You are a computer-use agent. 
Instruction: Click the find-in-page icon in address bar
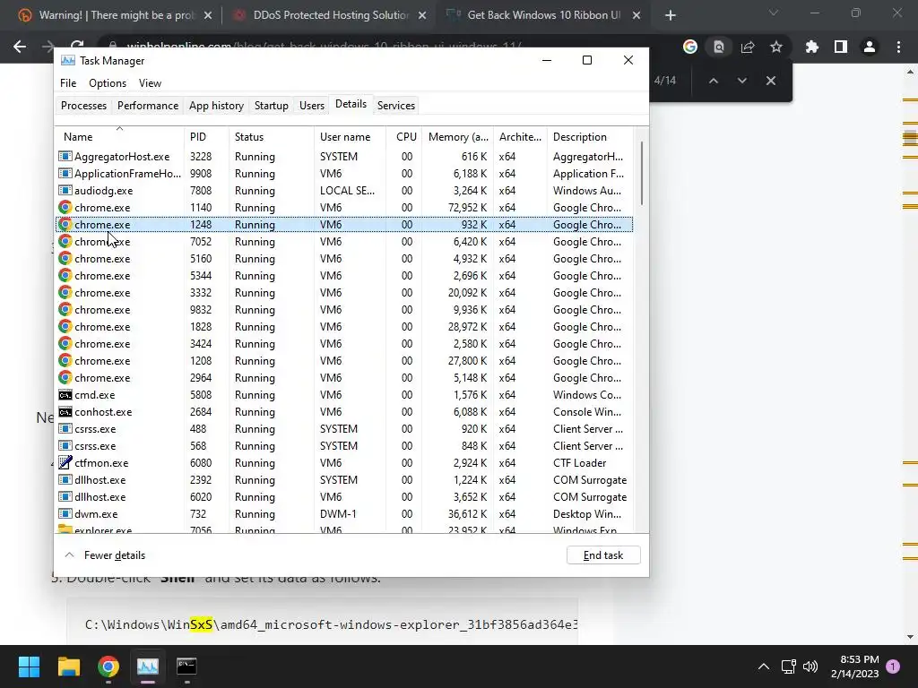[x=719, y=47]
